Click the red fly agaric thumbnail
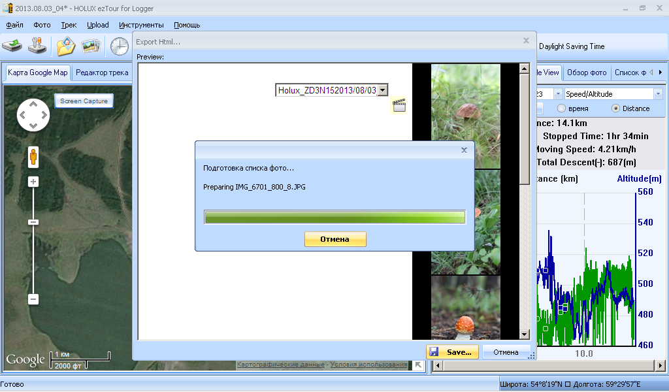 (x=465, y=308)
